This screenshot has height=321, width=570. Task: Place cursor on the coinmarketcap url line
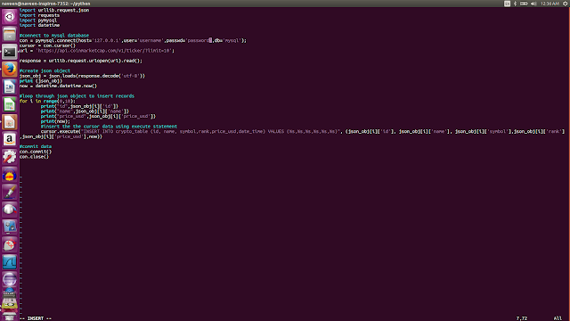(97, 51)
